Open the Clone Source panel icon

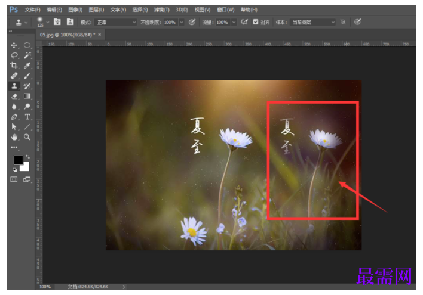70,22
